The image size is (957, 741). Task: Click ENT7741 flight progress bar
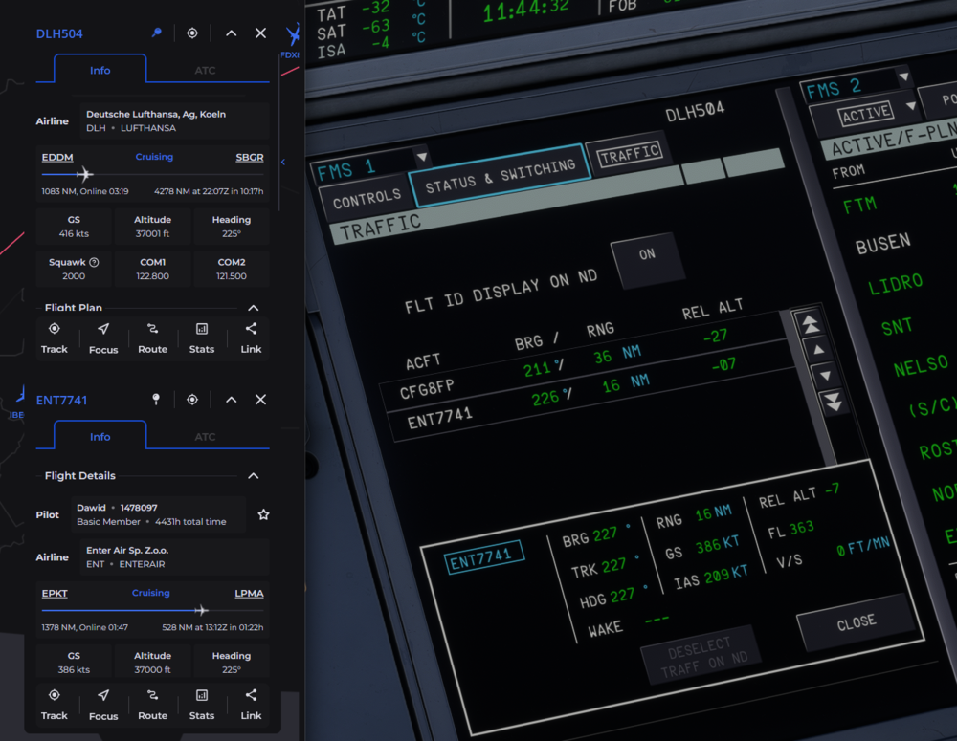pos(152,610)
